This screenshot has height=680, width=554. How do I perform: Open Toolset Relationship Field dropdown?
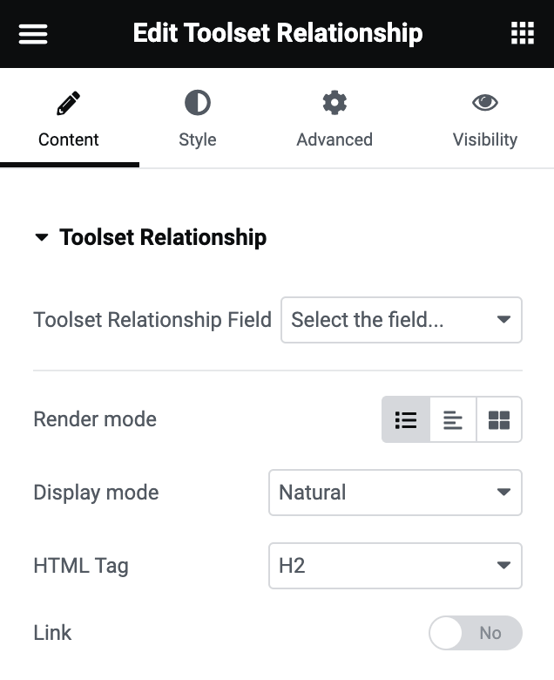(x=402, y=320)
